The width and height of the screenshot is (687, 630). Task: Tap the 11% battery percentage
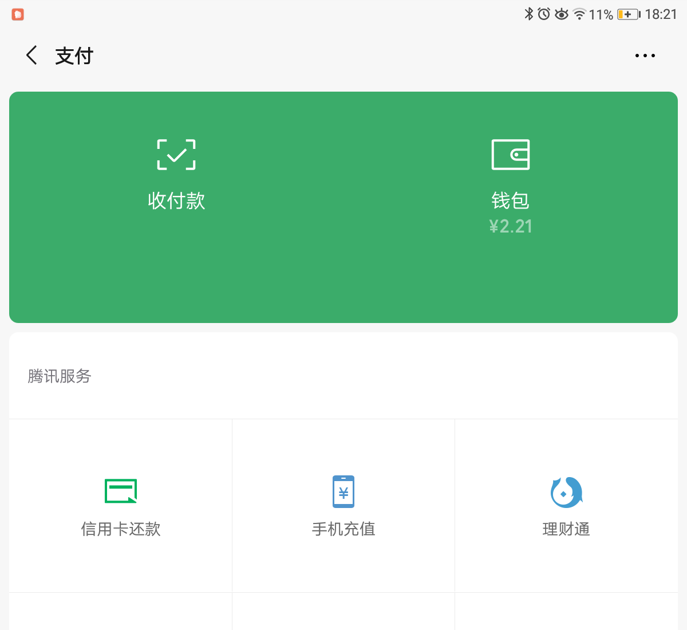tap(601, 14)
